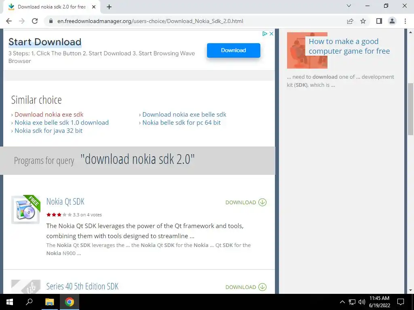
Task: Open a new browser tab
Action: [x=109, y=7]
